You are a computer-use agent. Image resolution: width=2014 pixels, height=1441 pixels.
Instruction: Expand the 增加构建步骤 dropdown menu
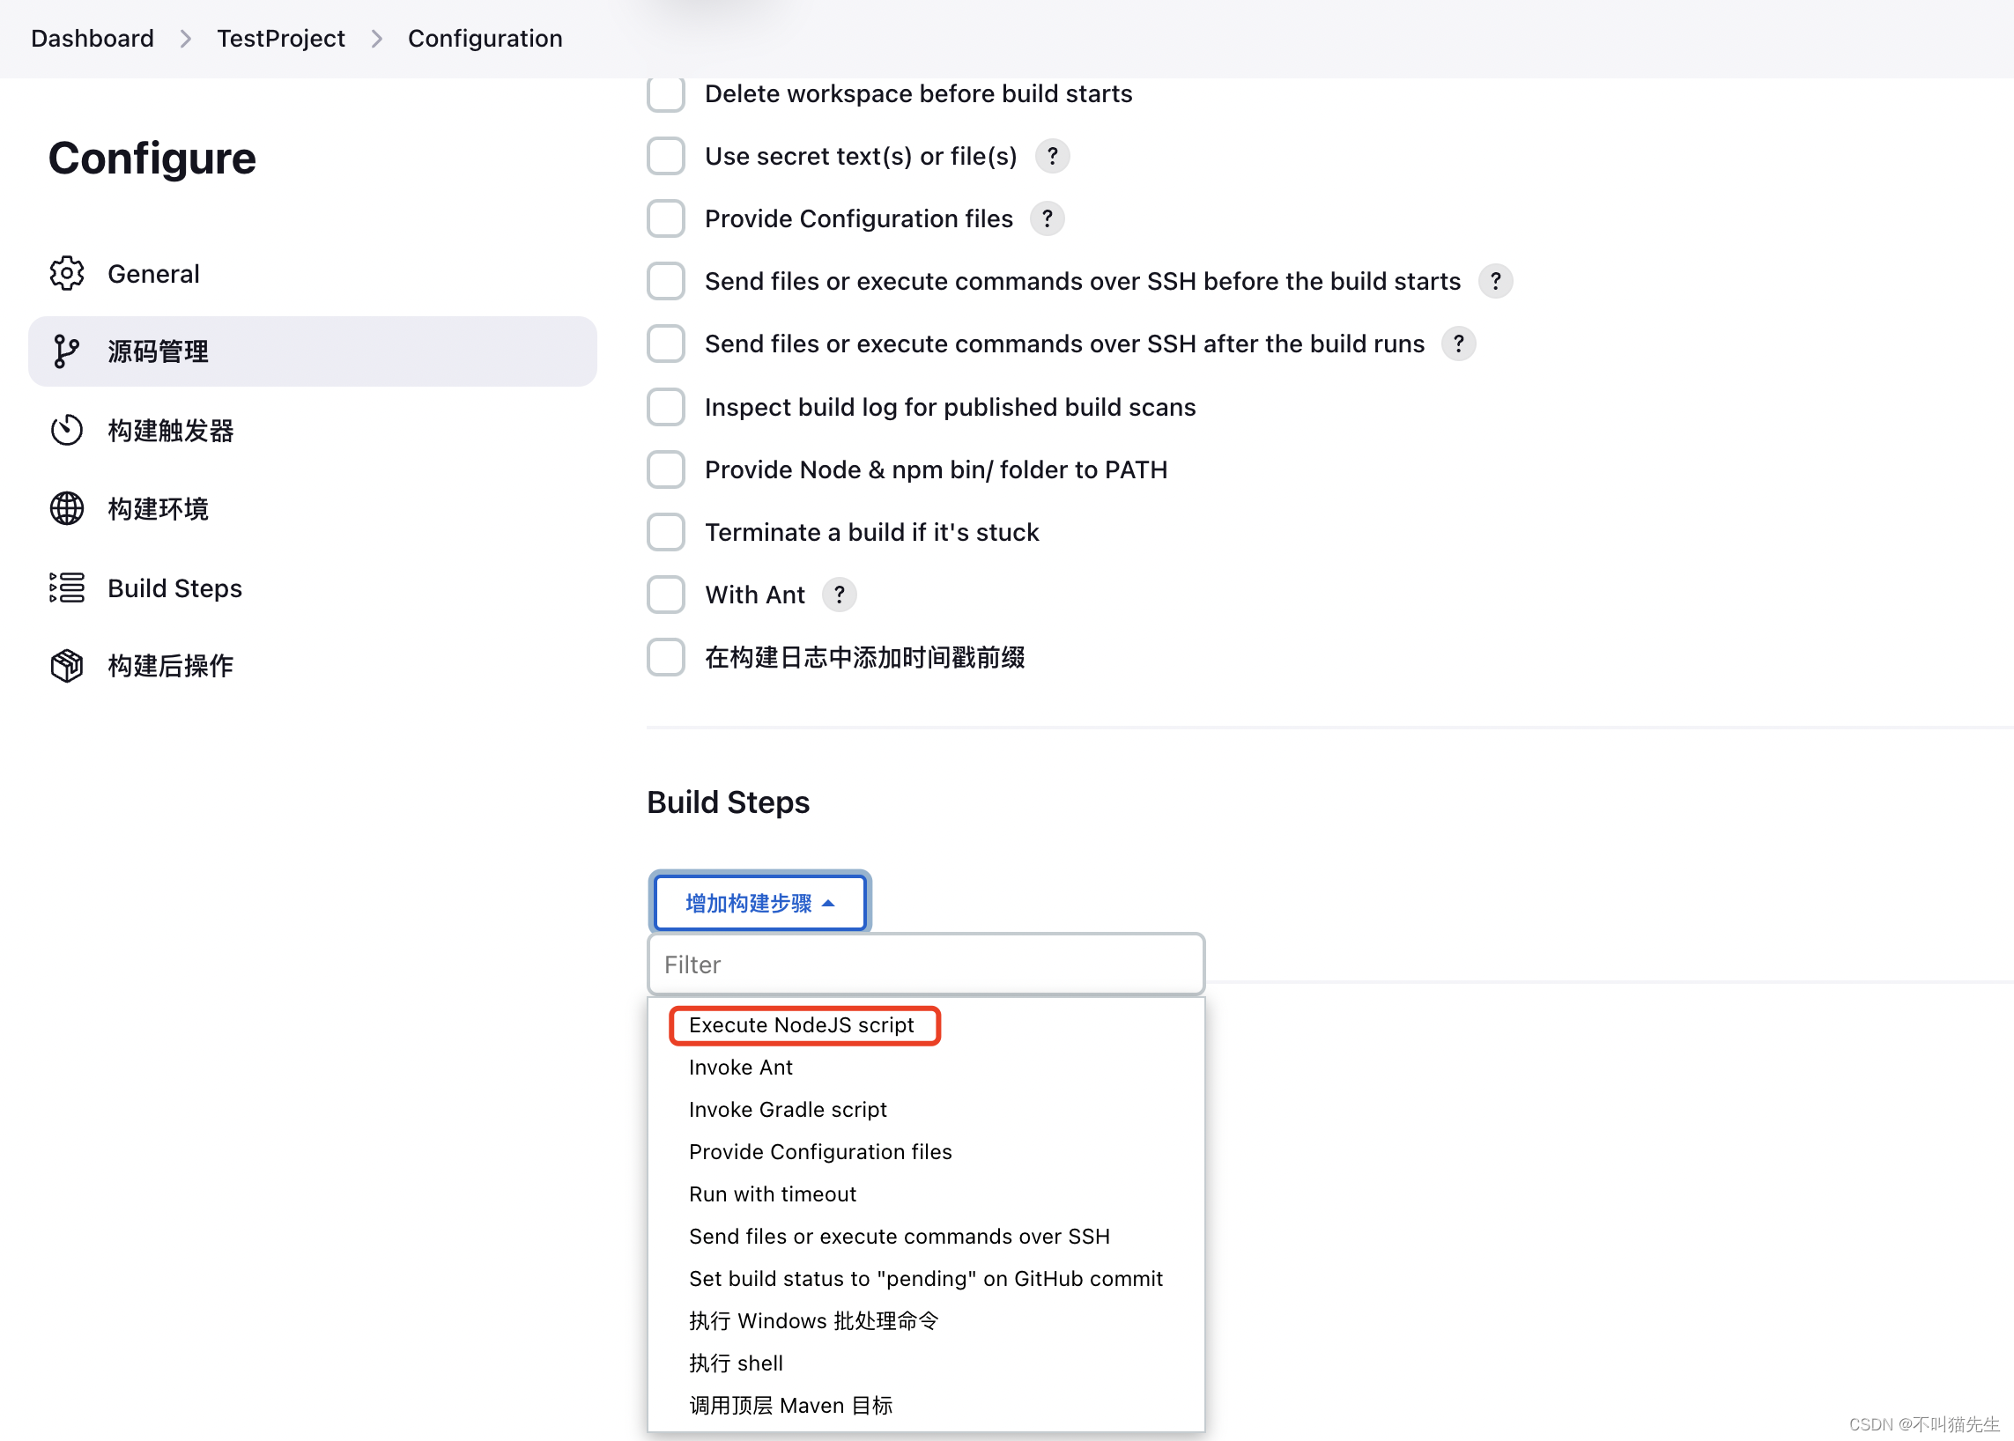[x=759, y=901]
